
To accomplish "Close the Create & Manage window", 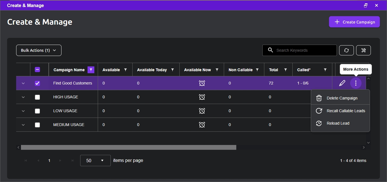I will [x=377, y=5].
